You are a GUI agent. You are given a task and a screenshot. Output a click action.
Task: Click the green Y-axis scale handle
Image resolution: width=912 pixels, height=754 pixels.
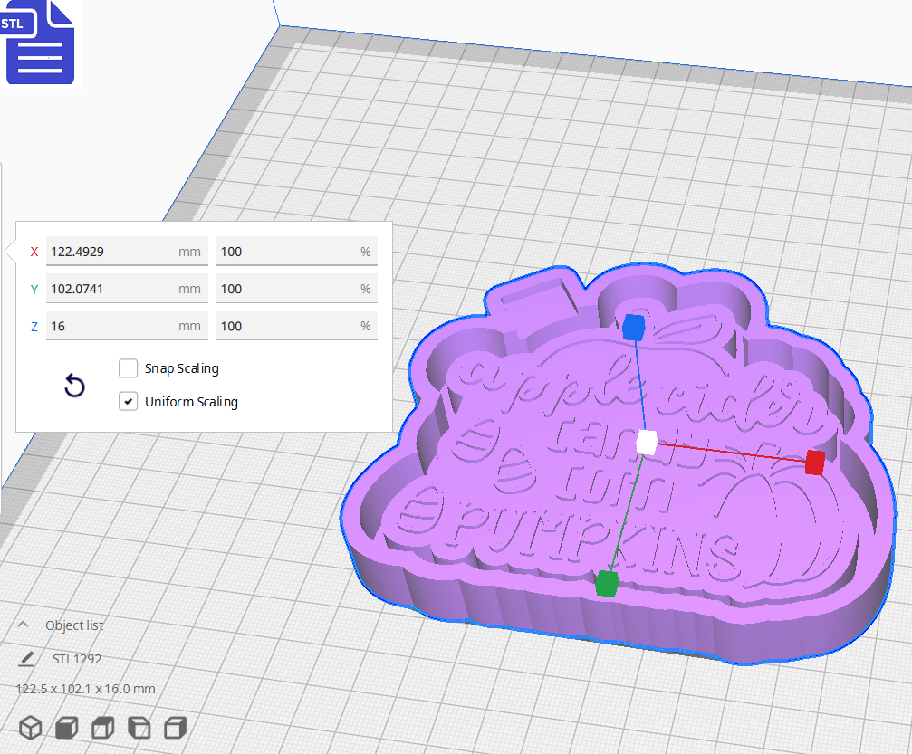tap(605, 584)
